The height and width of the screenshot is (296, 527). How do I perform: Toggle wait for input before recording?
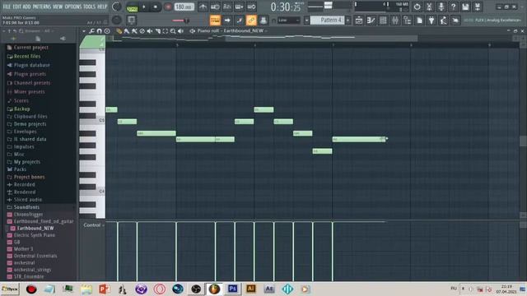tap(215, 7)
